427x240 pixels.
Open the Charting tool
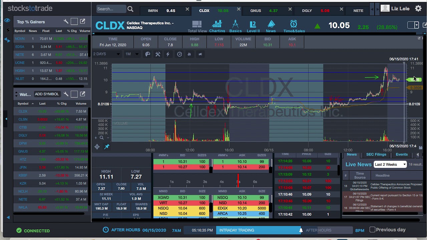point(217,27)
